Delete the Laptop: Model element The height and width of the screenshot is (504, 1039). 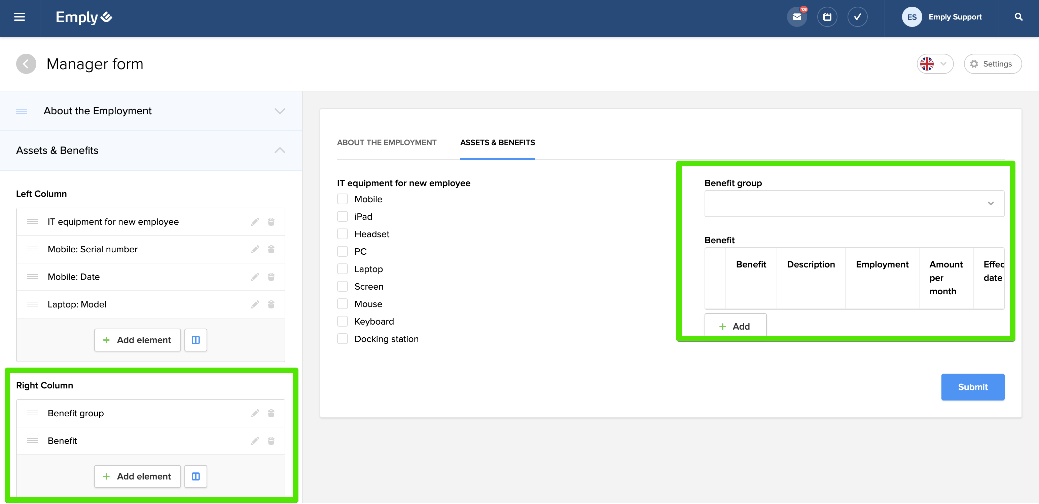pos(271,304)
